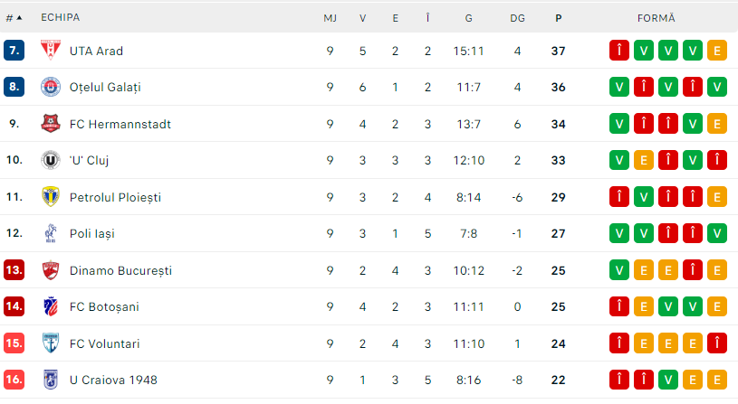Click the 'U' Cluj team crest
Screen dimensions: 738x404
pos(50,160)
